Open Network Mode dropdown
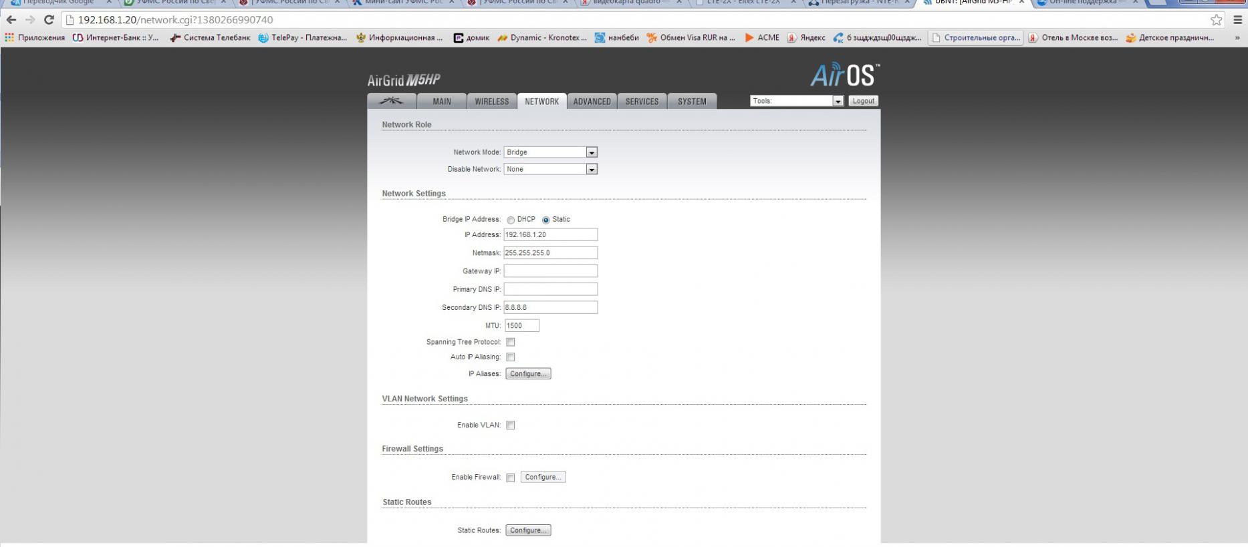The width and height of the screenshot is (1248, 547). click(551, 152)
